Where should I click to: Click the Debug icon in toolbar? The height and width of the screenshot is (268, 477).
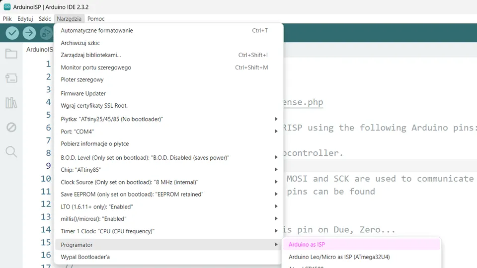46,33
